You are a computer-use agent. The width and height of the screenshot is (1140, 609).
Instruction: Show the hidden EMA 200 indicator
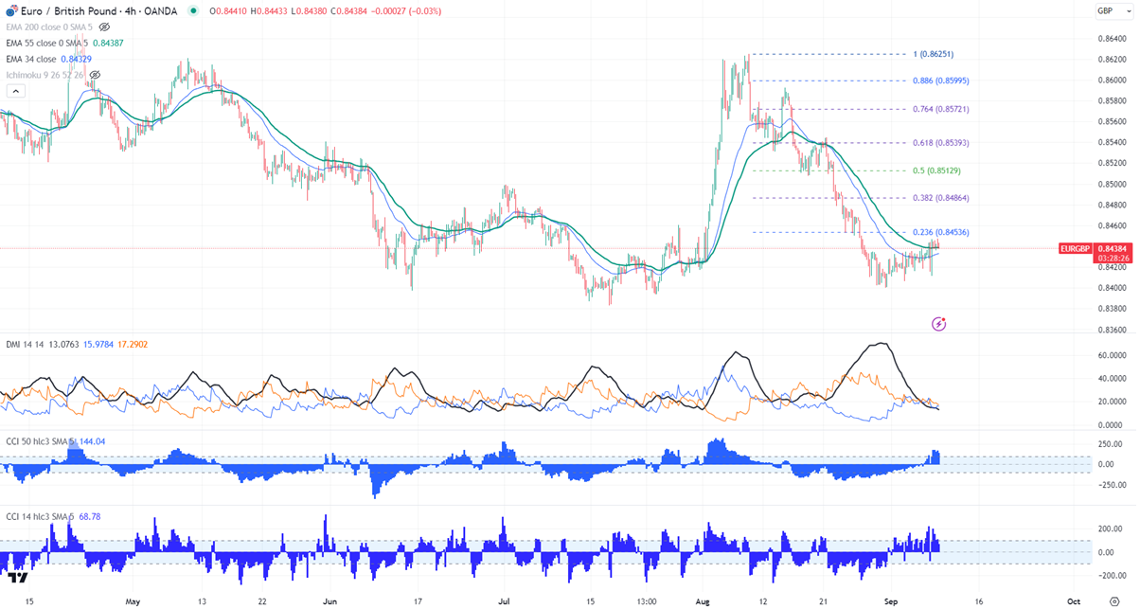pos(104,27)
